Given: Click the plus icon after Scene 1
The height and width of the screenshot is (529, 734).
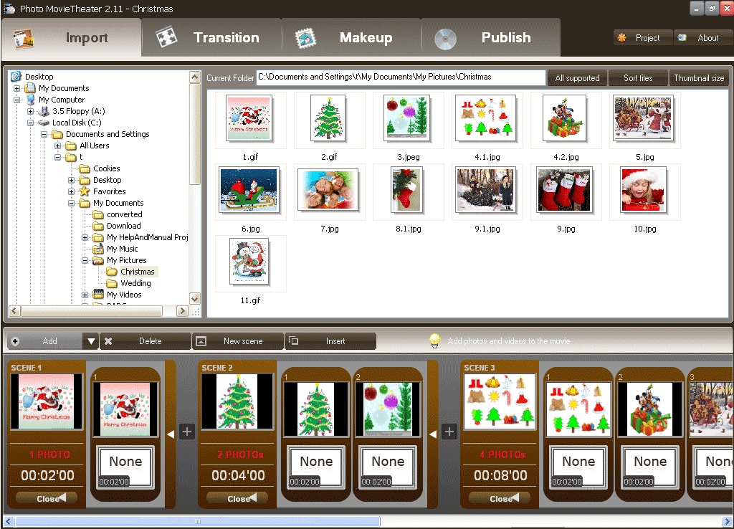Looking at the screenshot, I should (187, 432).
